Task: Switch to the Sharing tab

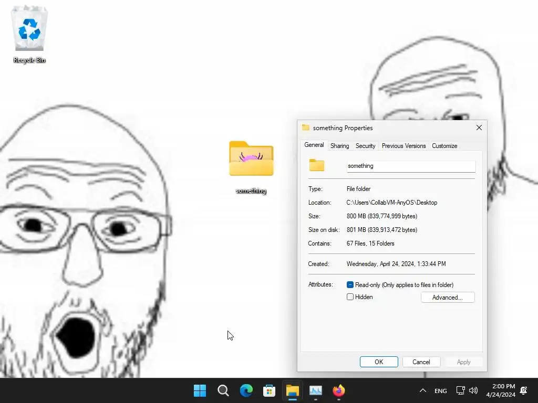Action: [340, 146]
